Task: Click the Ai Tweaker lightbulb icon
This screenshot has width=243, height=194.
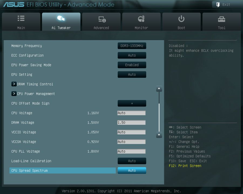Action: (x=61, y=18)
